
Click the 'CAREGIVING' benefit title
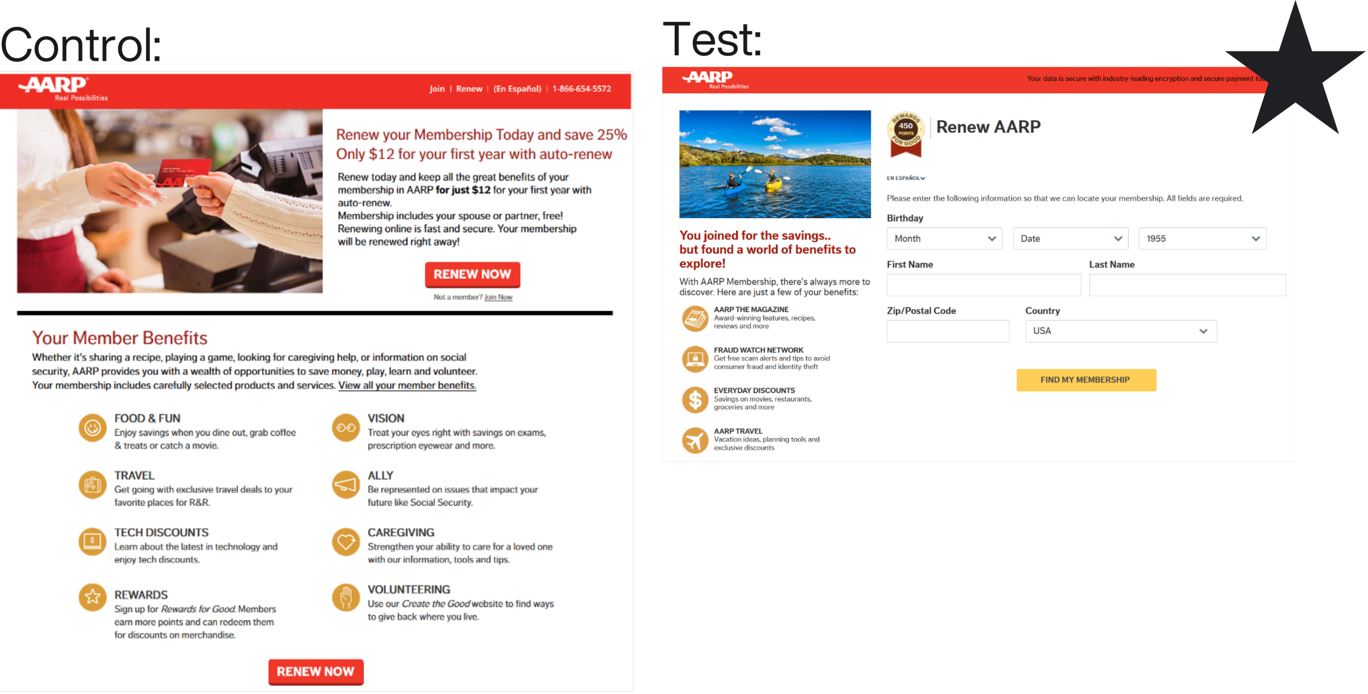pos(401,533)
